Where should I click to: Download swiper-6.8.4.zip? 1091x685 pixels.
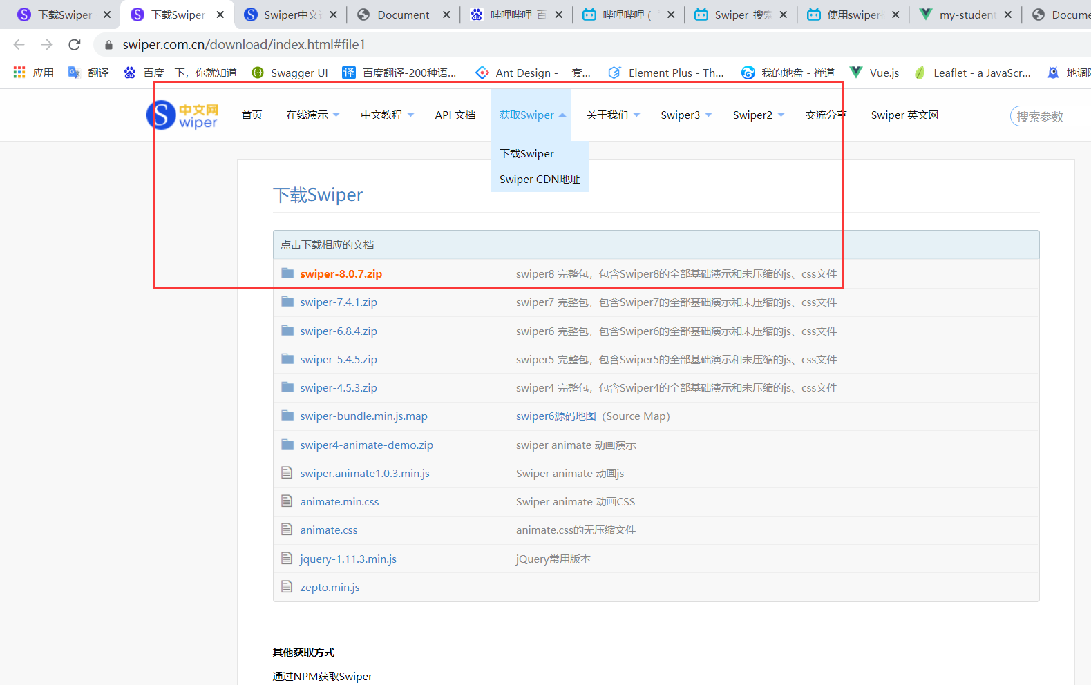coord(339,331)
